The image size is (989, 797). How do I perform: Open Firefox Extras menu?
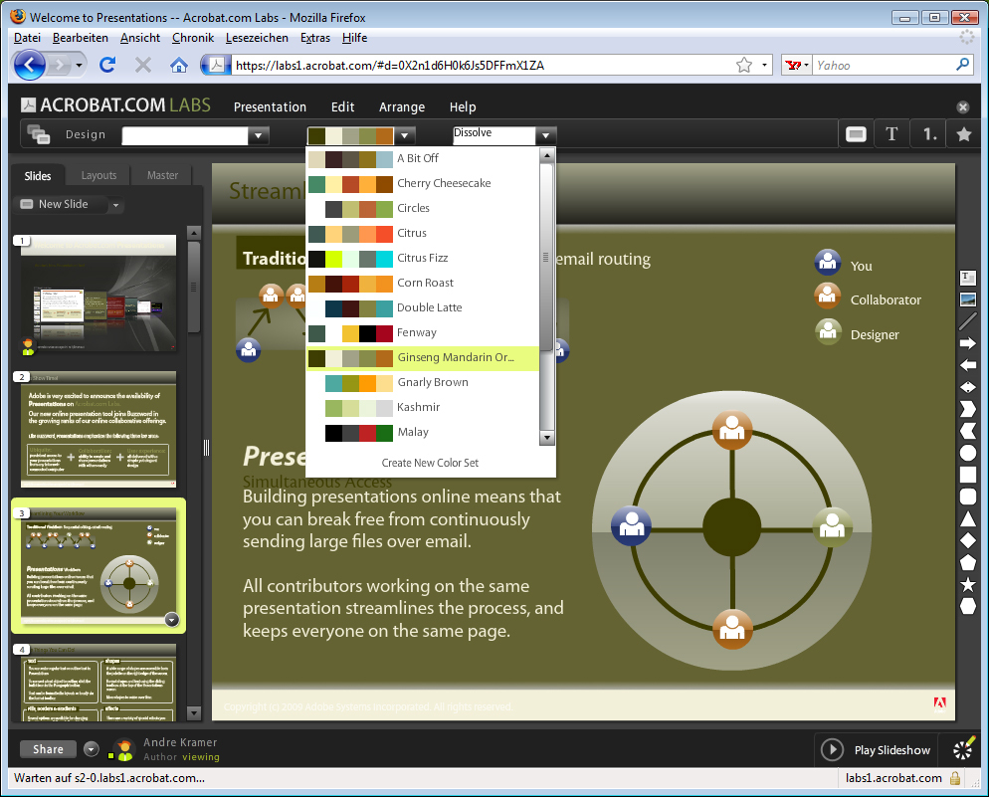coord(315,38)
